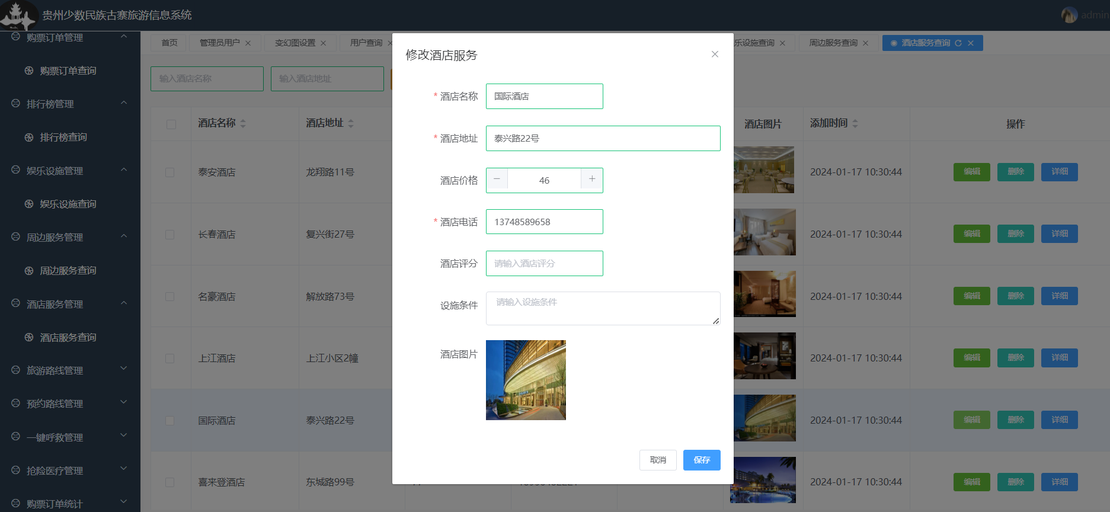Click the 设施条件 textarea
This screenshot has height=512, width=1110.
(603, 308)
